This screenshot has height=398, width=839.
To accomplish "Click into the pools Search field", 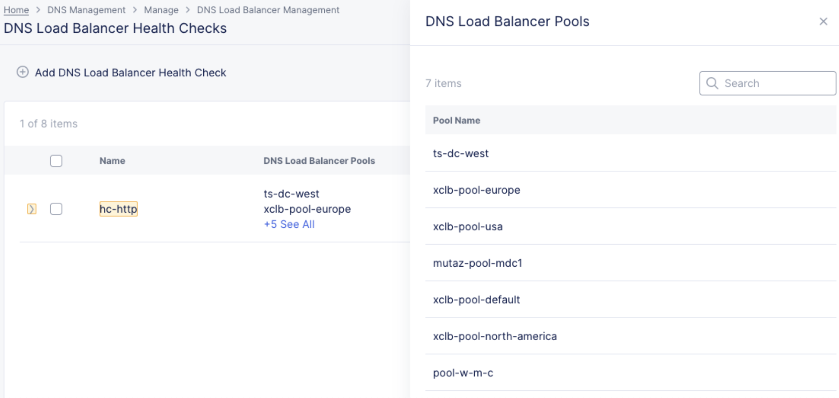I will click(x=768, y=83).
